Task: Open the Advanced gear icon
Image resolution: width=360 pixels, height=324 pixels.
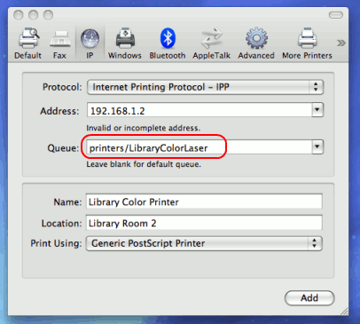Action: pos(256,43)
